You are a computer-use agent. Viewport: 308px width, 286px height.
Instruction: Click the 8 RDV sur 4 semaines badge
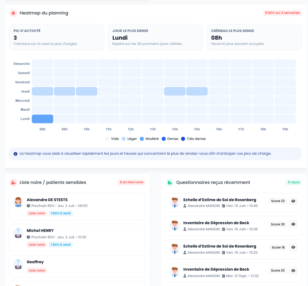[283, 13]
